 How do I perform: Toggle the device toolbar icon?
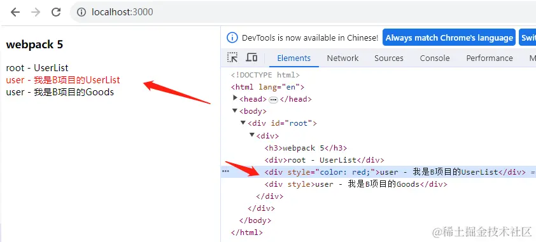point(251,57)
